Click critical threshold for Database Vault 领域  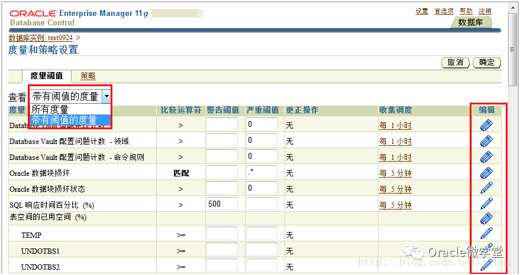point(261,140)
